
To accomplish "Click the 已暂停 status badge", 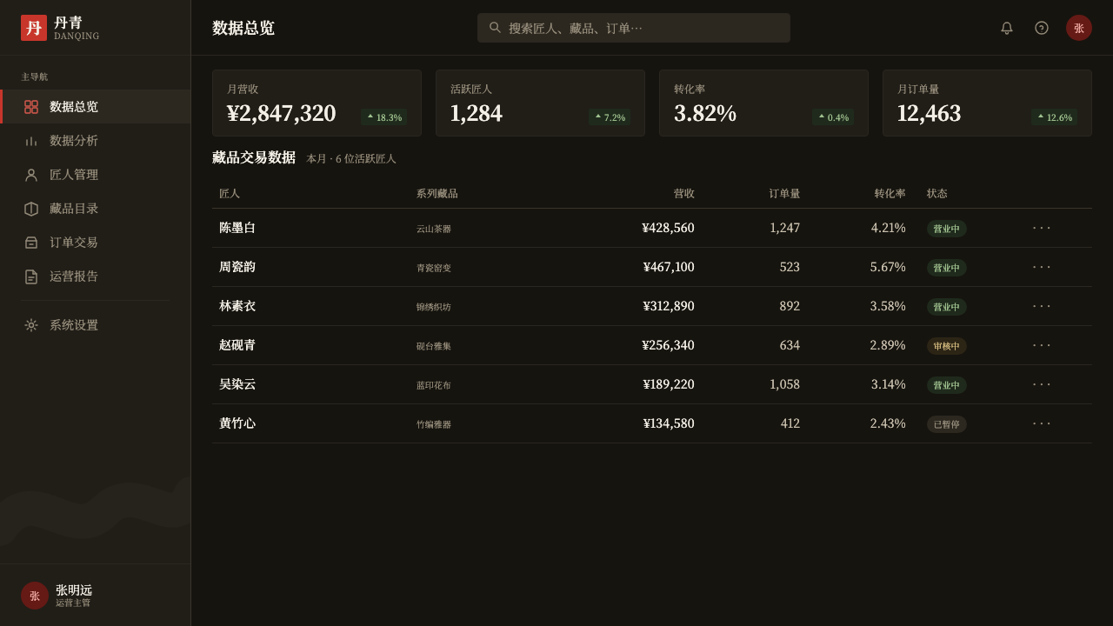I will coord(947,424).
